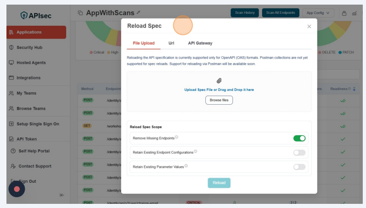Click the paperclip upload icon
This screenshot has height=208, width=366.
pyautogui.click(x=219, y=81)
